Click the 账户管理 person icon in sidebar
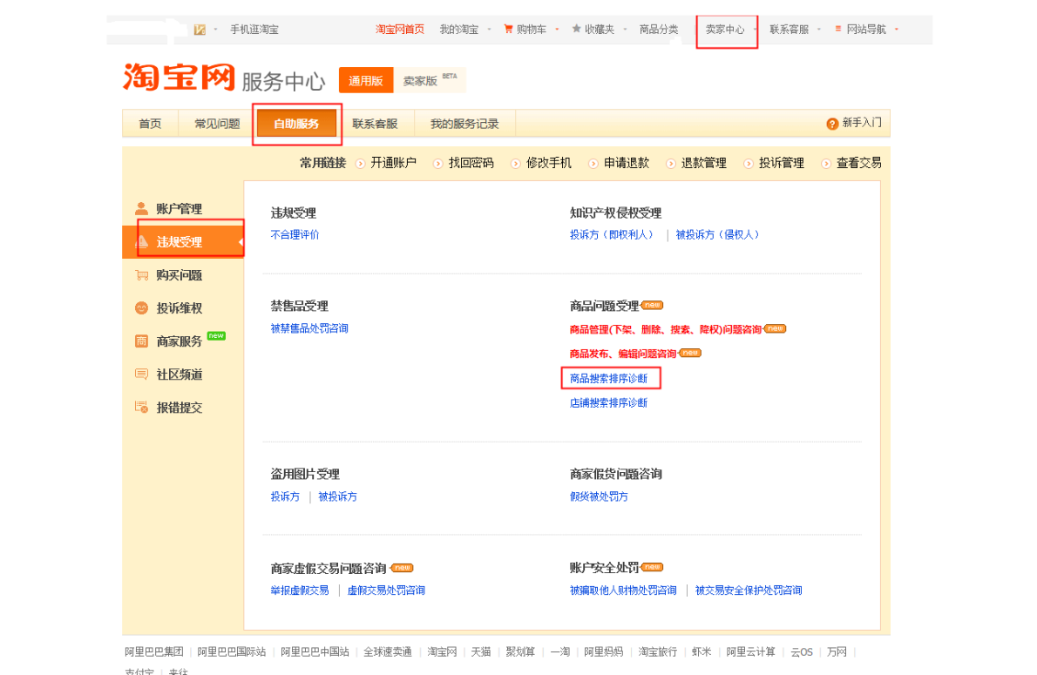Screen dimensions: 1037x675 pyautogui.click(x=141, y=209)
